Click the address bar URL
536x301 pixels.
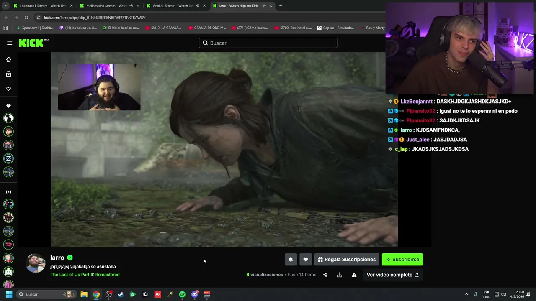pyautogui.click(x=95, y=18)
